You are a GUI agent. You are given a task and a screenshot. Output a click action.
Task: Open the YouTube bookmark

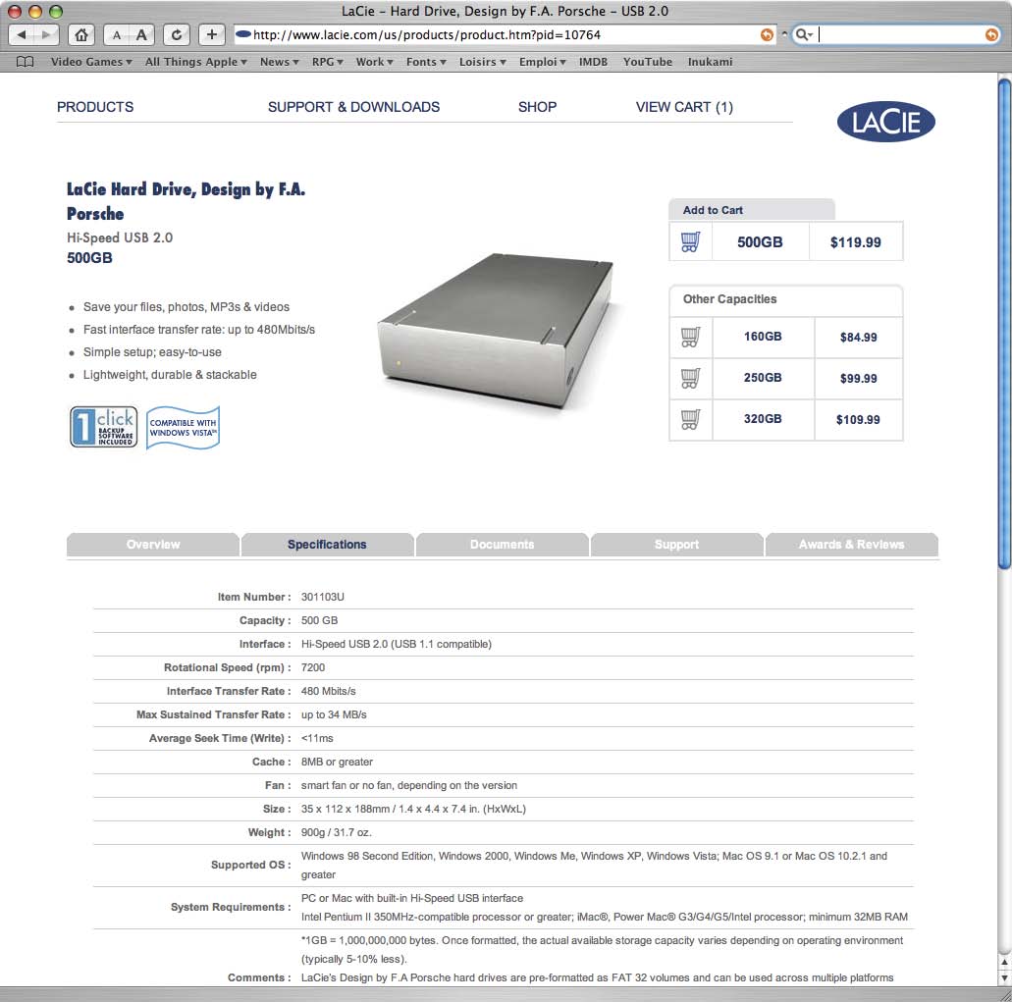647,62
